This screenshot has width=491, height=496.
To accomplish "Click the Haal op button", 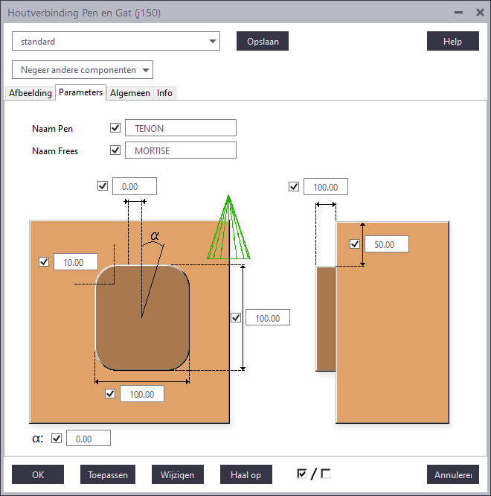I will (x=245, y=475).
